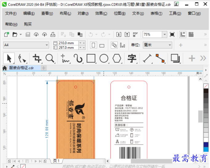
Task: Pick the black swatch in color palette
Action: [206, 91]
